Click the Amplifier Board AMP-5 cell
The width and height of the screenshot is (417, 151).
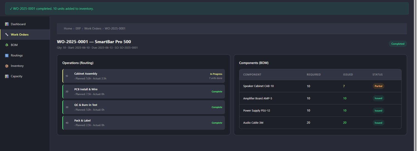coord(257,98)
